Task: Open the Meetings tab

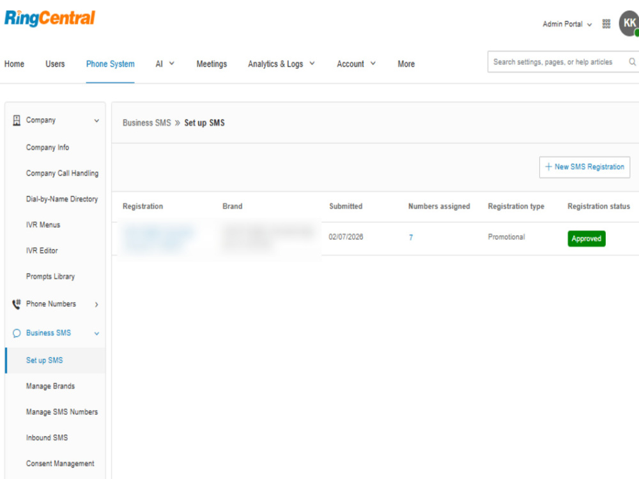Action: 212,64
